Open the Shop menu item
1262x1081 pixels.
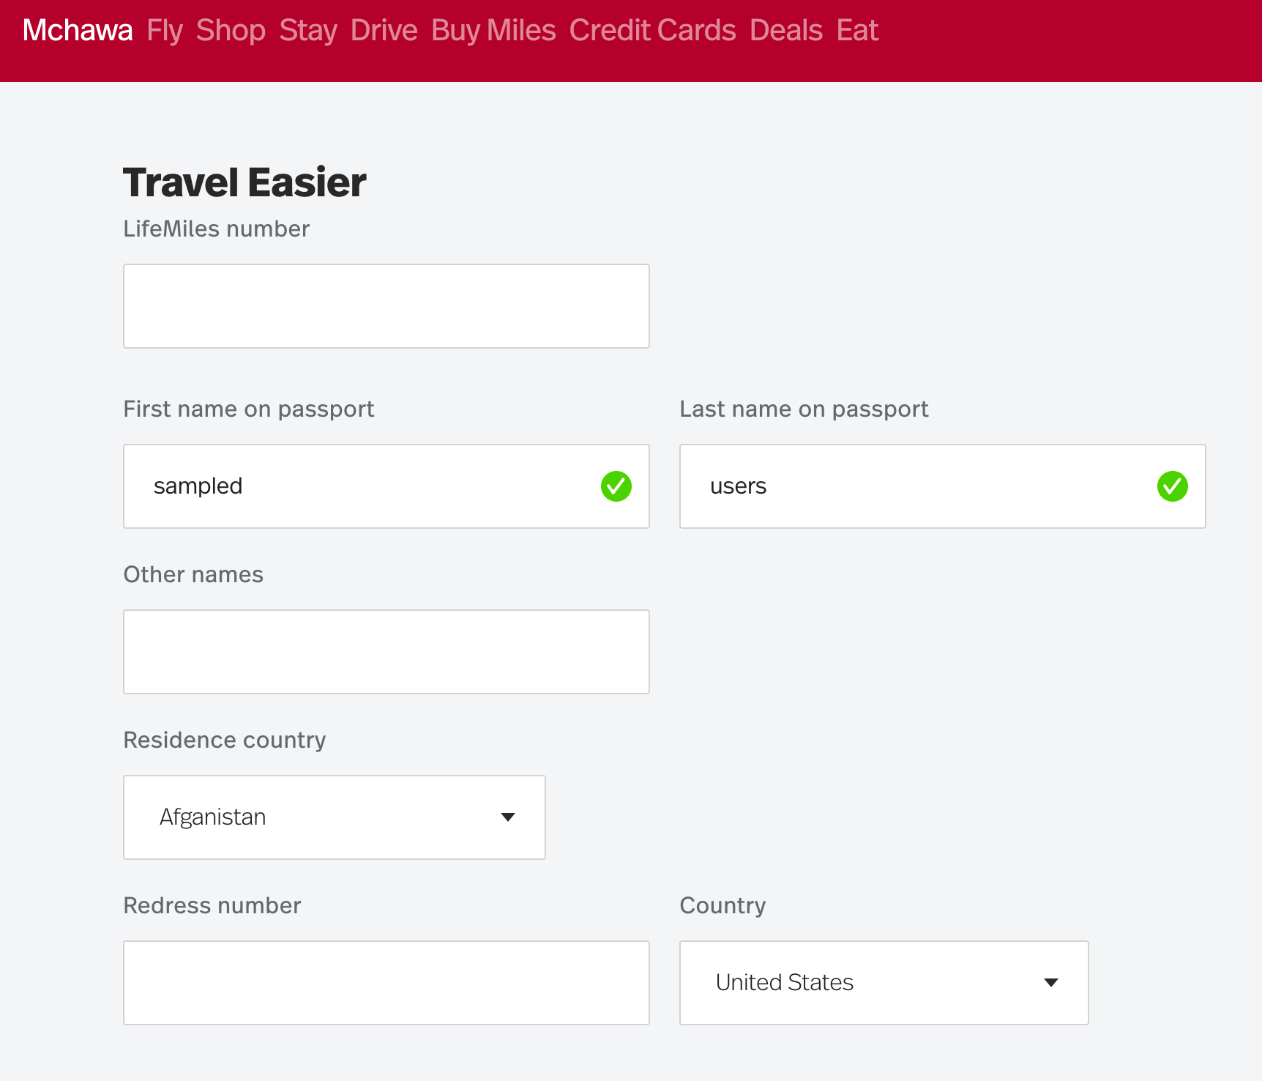[231, 31]
